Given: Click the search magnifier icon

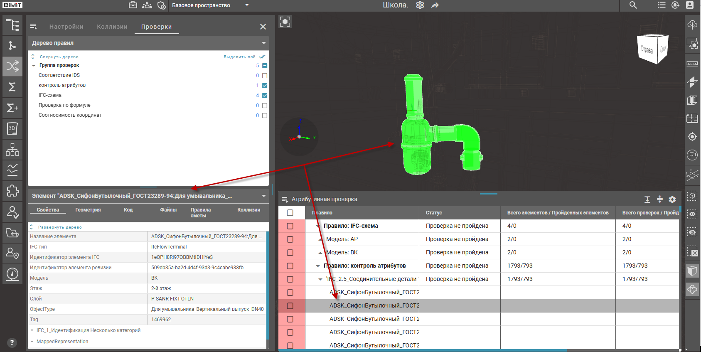Looking at the screenshot, I should click(633, 5).
